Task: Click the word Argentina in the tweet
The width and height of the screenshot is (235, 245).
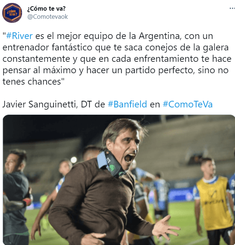Action: 160,36
